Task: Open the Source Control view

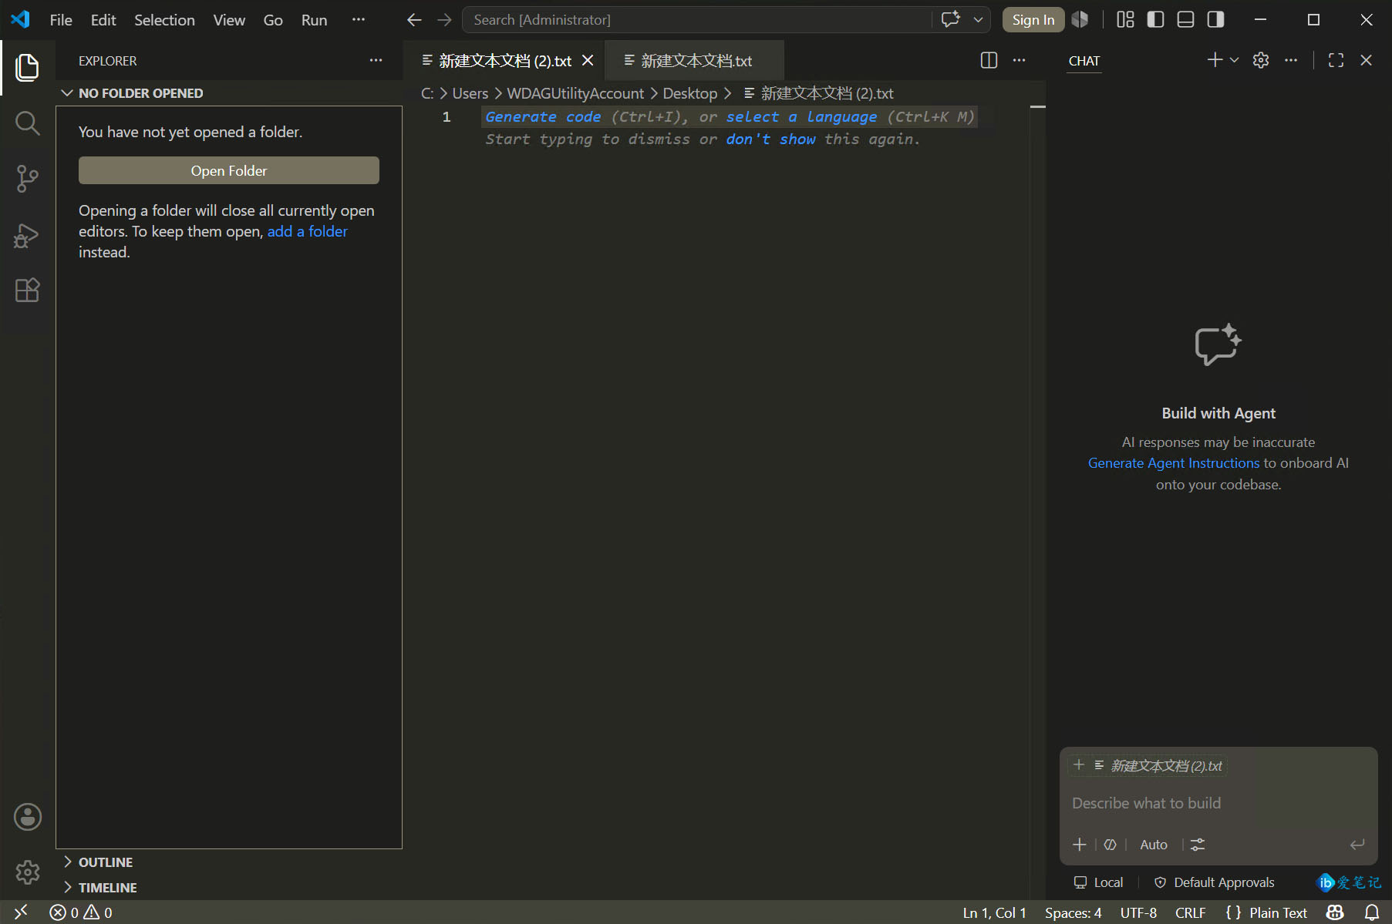Action: pyautogui.click(x=28, y=179)
